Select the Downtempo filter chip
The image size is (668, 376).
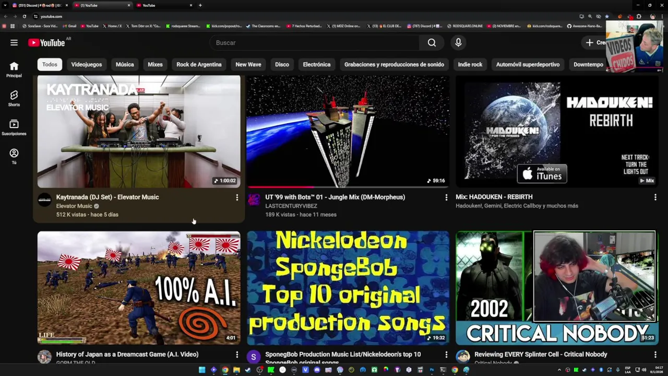588,65
